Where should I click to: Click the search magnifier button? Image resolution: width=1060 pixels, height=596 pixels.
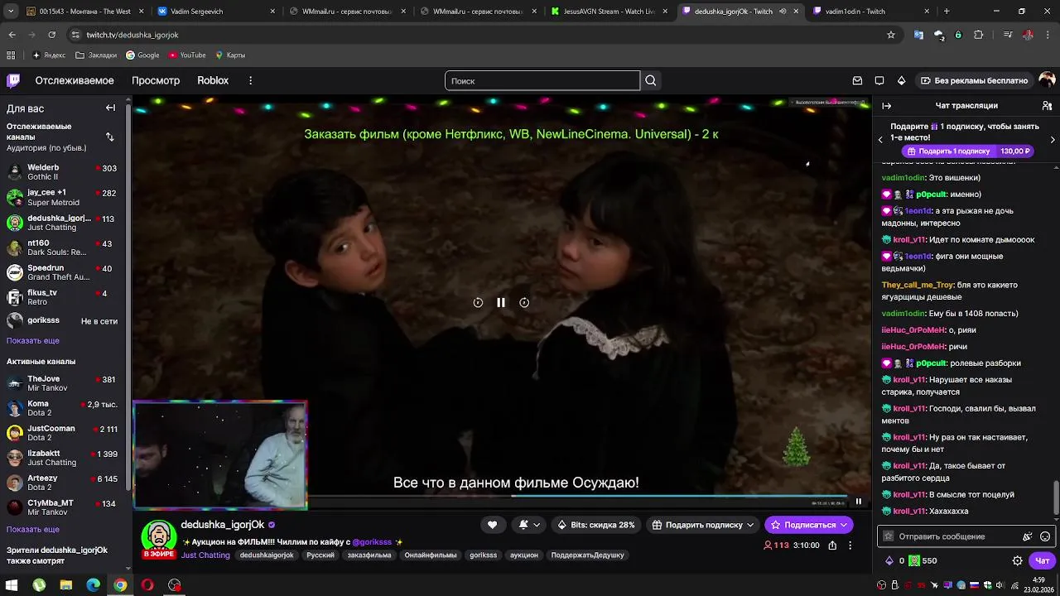651,80
